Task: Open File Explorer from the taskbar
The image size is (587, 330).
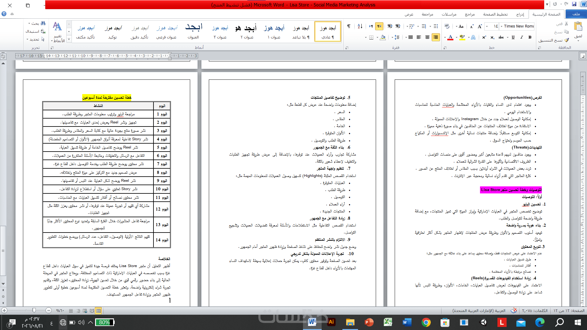Action: [x=350, y=322]
